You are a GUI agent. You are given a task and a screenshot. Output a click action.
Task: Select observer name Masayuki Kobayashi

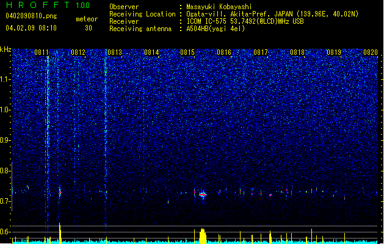(x=219, y=7)
